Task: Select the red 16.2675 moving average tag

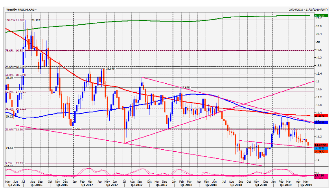Action: [x=321, y=116]
